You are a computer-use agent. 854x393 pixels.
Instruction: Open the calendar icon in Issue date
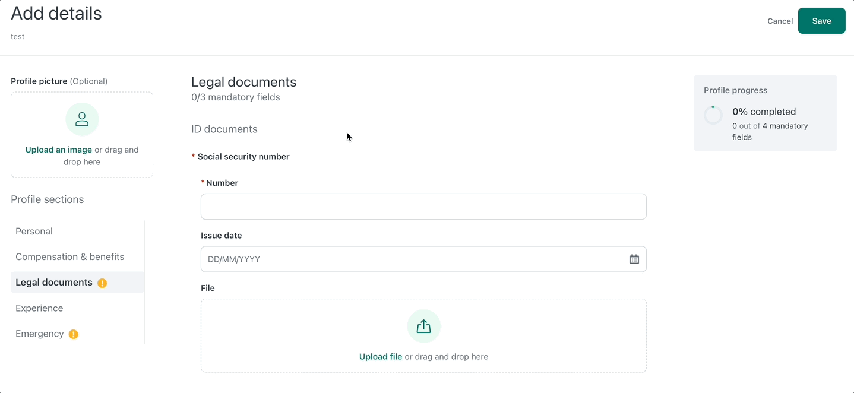(x=634, y=259)
